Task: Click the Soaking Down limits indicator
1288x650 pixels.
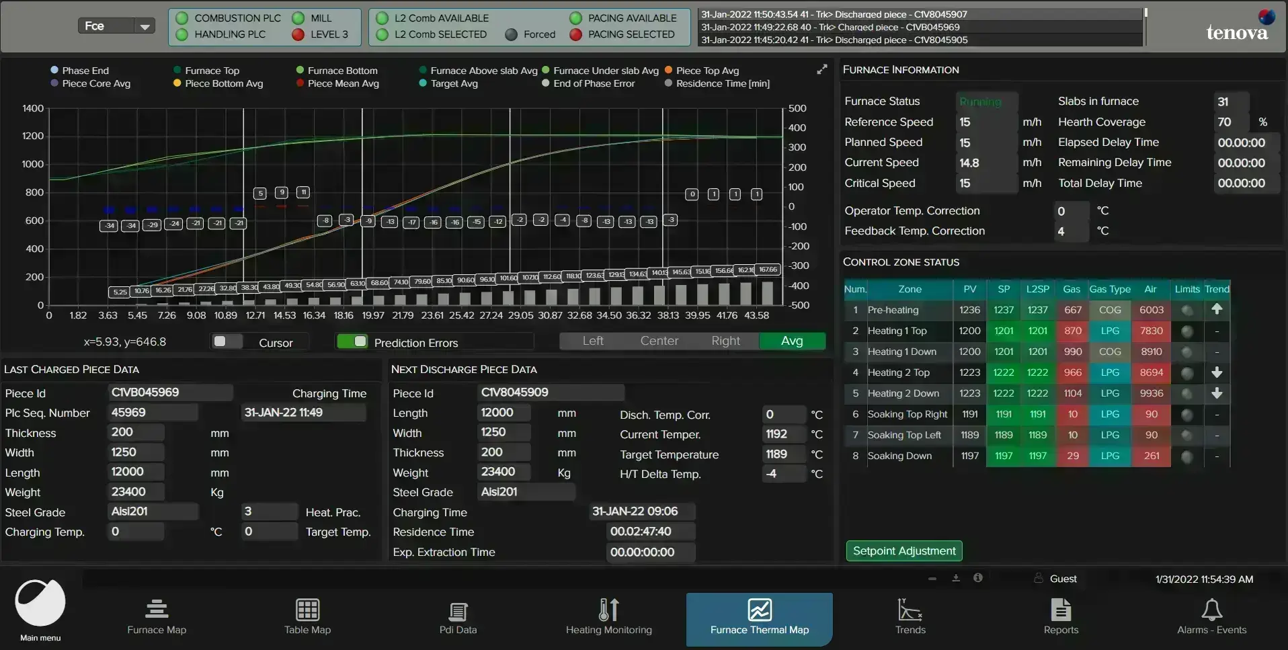Action: (x=1187, y=456)
